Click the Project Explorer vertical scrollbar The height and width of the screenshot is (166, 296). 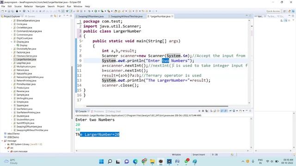point(72,93)
